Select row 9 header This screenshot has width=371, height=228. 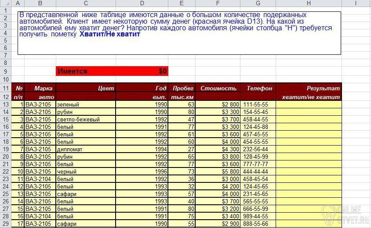click(x=6, y=71)
